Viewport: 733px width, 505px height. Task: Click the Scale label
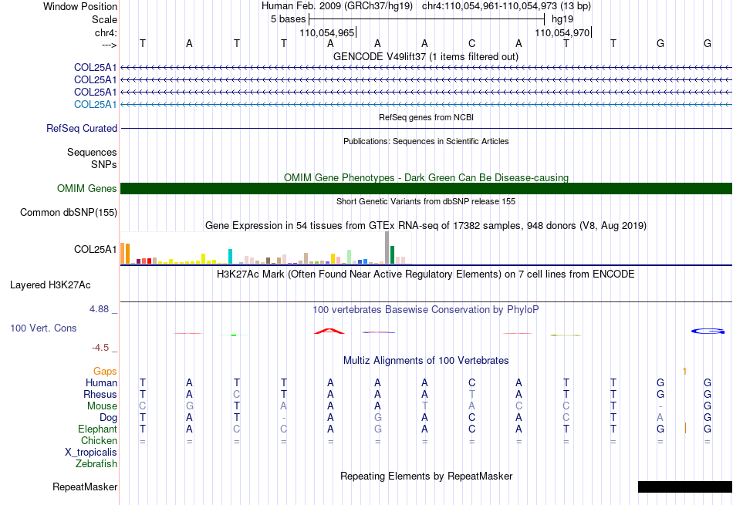[105, 19]
